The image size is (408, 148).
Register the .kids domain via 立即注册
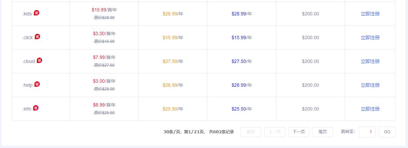370,14
